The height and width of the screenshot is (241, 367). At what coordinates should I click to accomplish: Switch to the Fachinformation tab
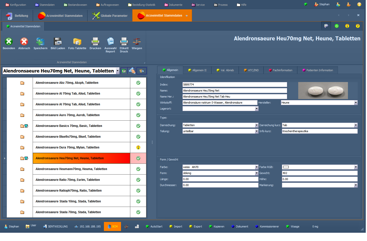(x=280, y=70)
